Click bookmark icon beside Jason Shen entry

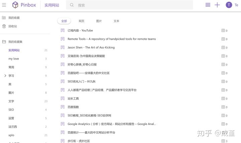pyautogui.click(x=63, y=47)
